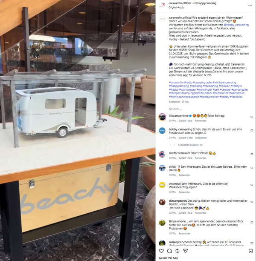Reply to diecamptones' comment via Antworten
The image size is (256, 261).
click(x=201, y=213)
